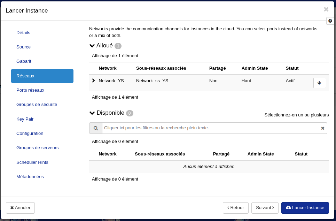Collapse the Alloué section
Screen dimensions: 336x221
coord(92,46)
